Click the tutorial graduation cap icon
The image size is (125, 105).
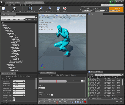tap(113, 2)
